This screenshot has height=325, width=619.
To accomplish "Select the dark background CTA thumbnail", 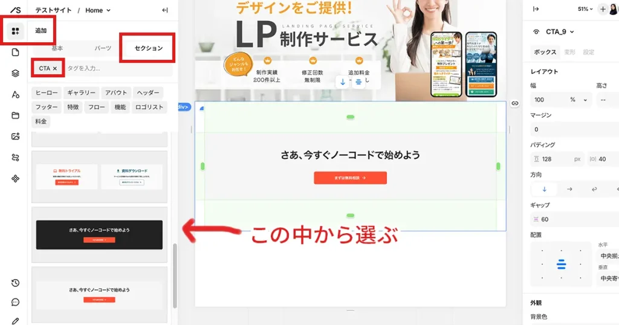I will (x=100, y=234).
